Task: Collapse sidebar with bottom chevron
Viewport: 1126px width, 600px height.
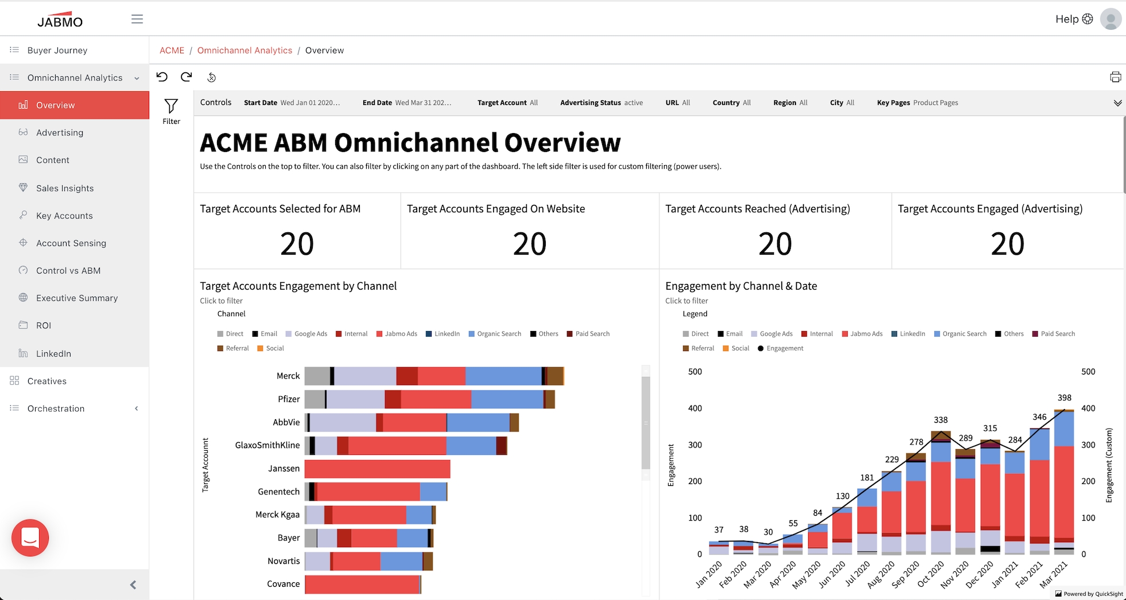Action: tap(133, 585)
